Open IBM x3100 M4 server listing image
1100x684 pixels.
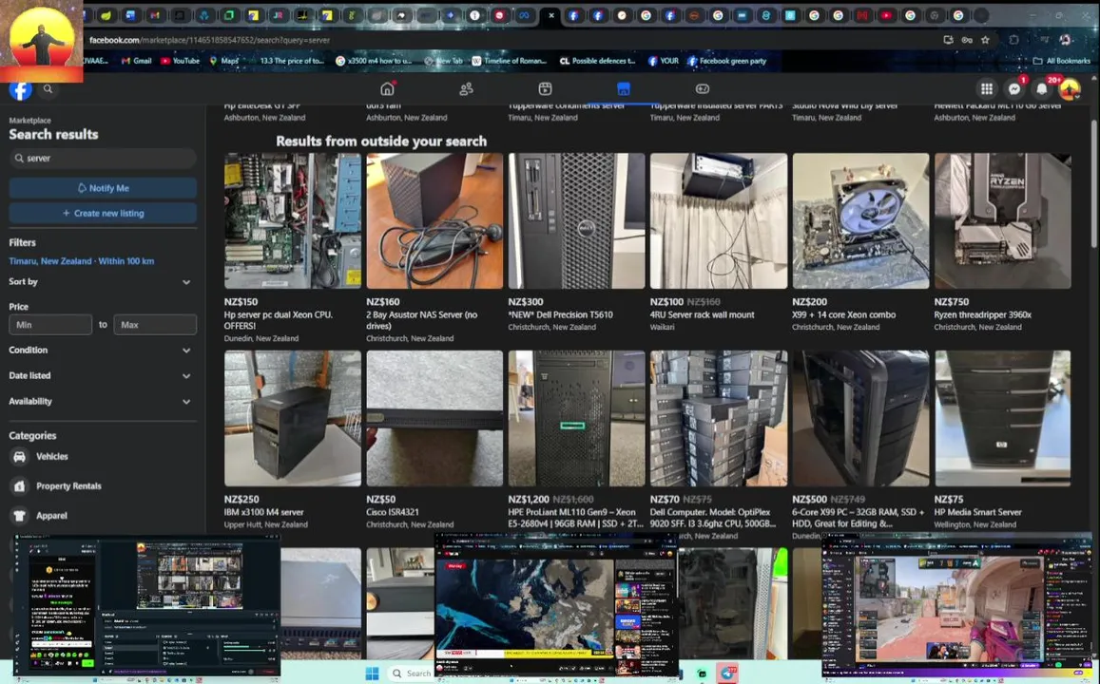click(x=293, y=418)
